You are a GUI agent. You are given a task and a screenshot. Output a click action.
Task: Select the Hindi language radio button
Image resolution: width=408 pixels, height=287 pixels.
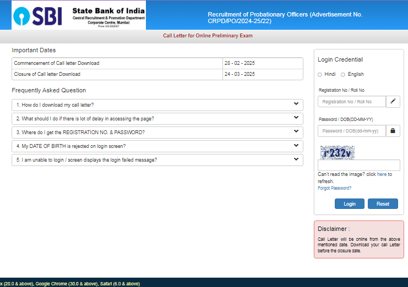[320, 74]
